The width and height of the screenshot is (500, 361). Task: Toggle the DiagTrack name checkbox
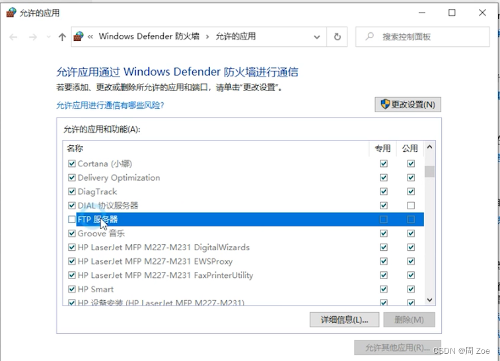click(x=72, y=191)
